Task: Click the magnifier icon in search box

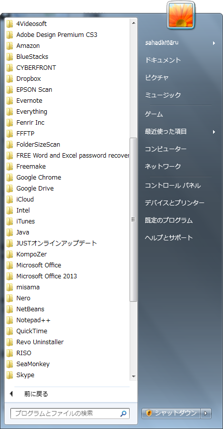Action: coord(123,414)
